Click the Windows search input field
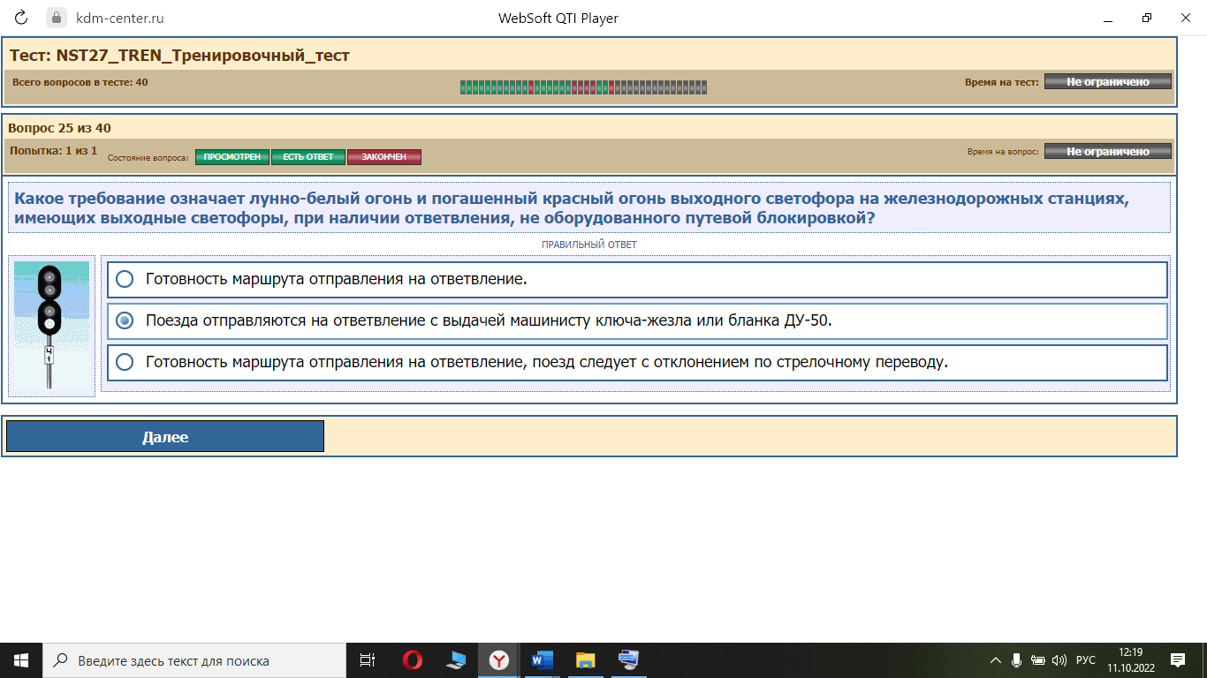 tap(194, 660)
